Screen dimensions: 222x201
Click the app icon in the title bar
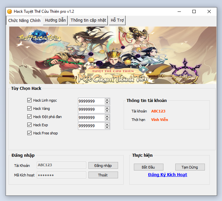tap(10, 11)
